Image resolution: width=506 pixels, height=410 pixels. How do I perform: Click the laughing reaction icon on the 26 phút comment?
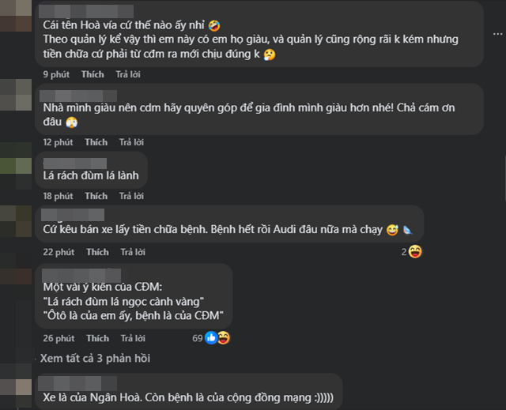[x=224, y=338]
